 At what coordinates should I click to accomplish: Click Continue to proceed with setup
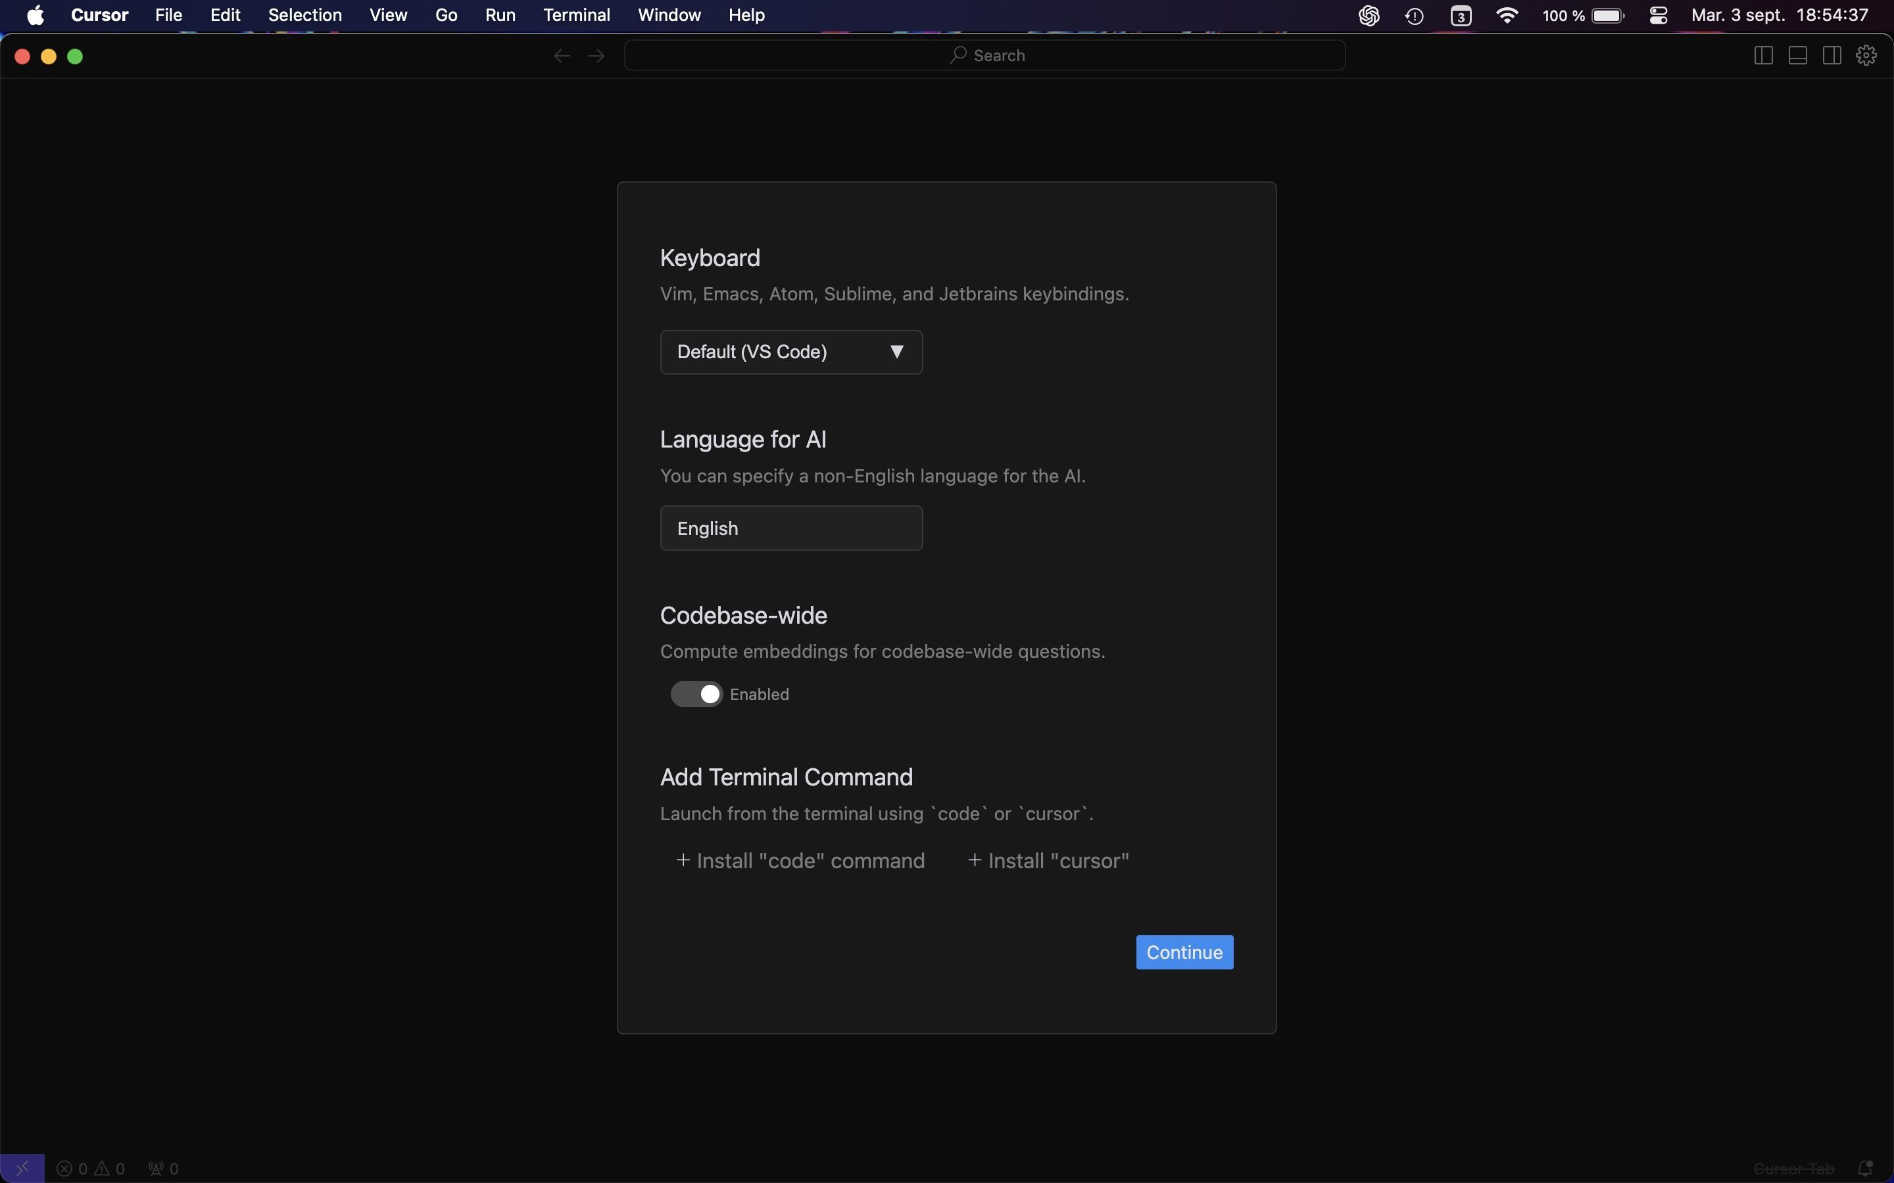click(x=1184, y=951)
